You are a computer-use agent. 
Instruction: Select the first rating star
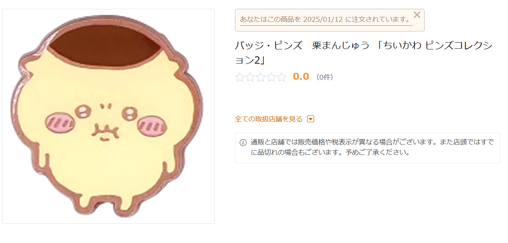click(x=240, y=77)
